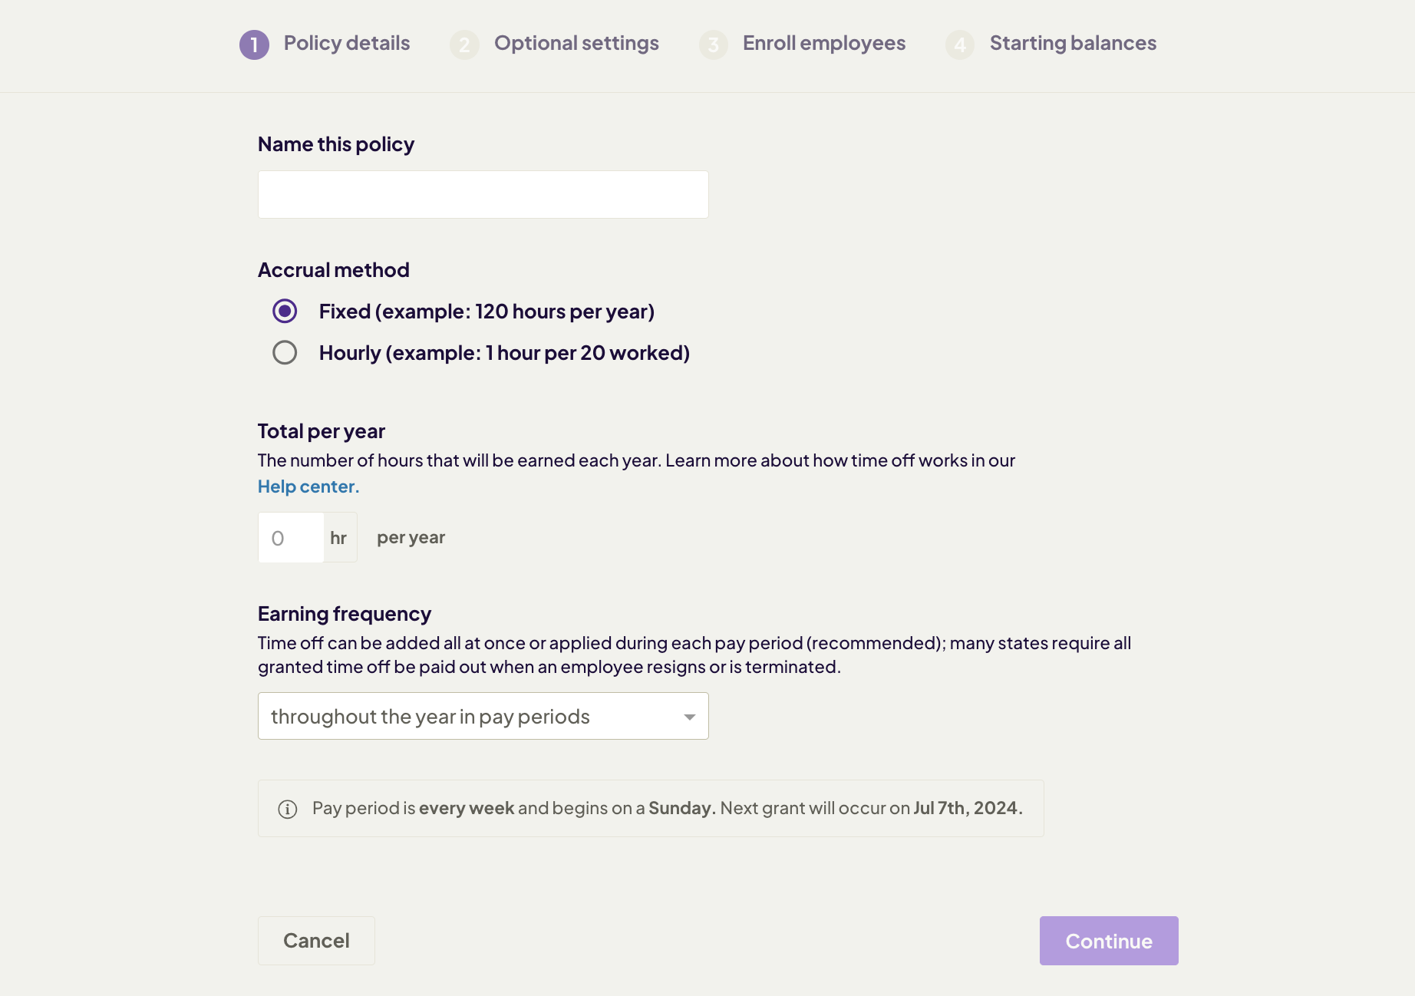The height and width of the screenshot is (996, 1415).
Task: Click the step 1 circle icon
Action: (x=254, y=45)
